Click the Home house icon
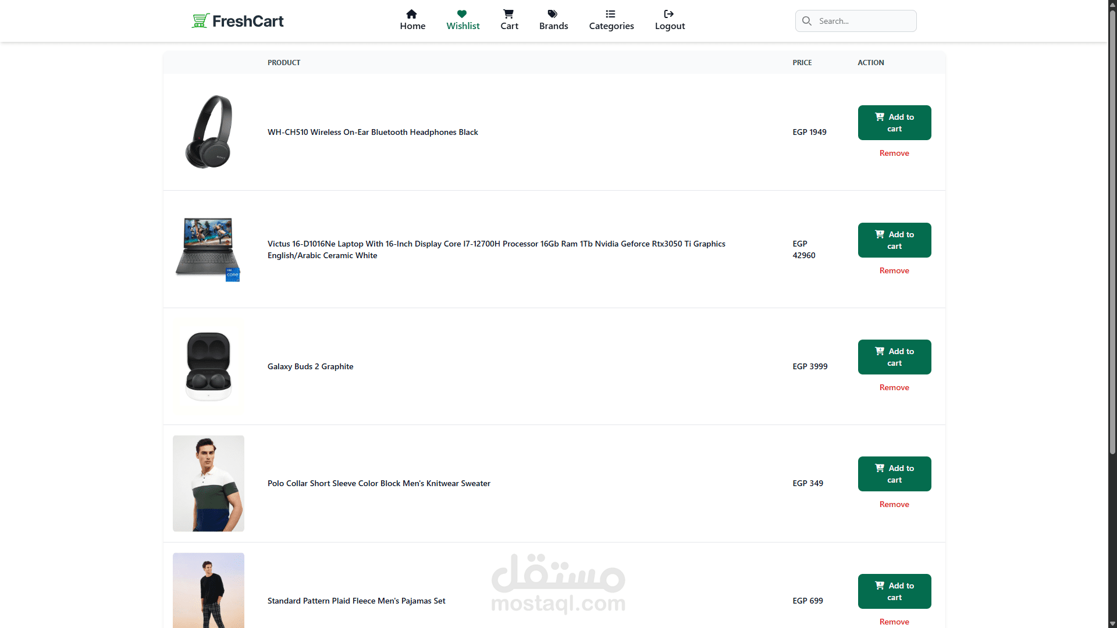The width and height of the screenshot is (1117, 628). (x=411, y=14)
